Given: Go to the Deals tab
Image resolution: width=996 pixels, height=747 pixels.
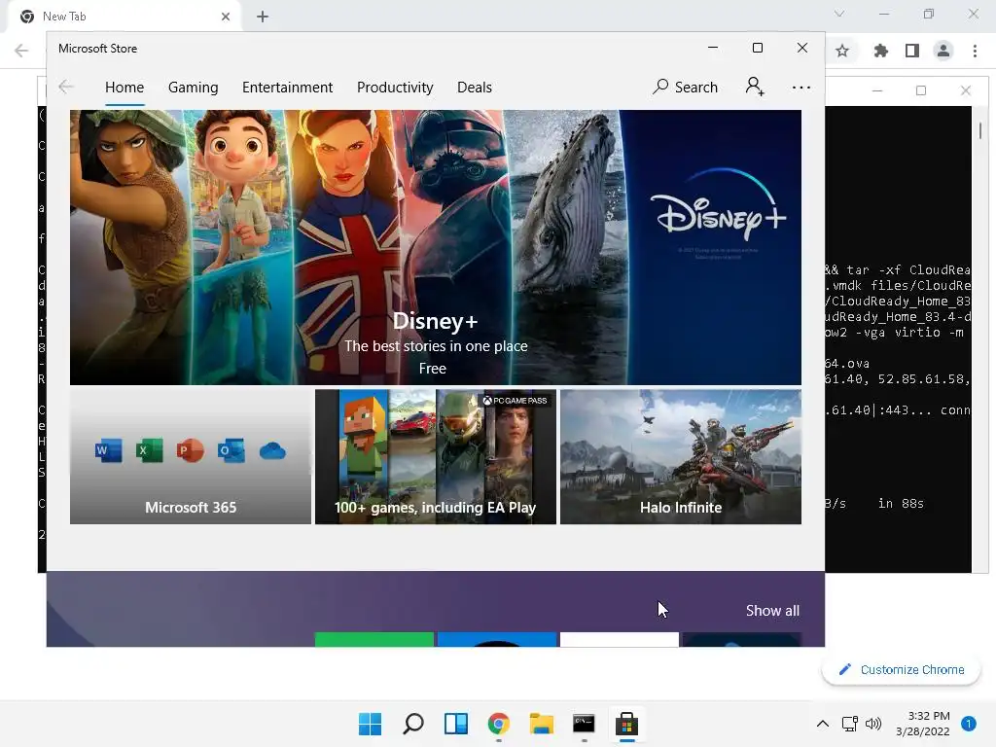Looking at the screenshot, I should point(475,87).
